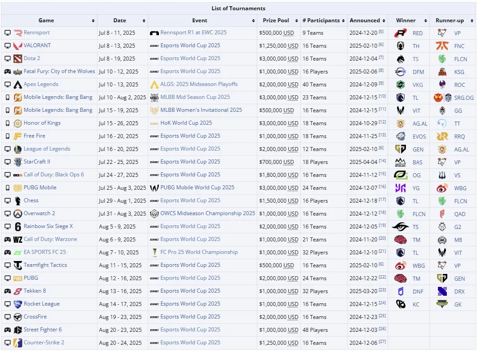Click GEN winner logo in League of Legends row

point(401,149)
